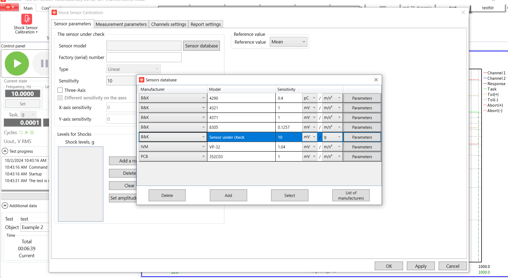The width and height of the screenshot is (508, 278).
Task: Click the Shock Sensor Calibration ribbon icon
Action: click(26, 19)
